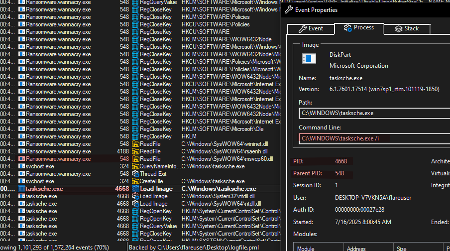Select the Process tab

pyautogui.click(x=358, y=28)
